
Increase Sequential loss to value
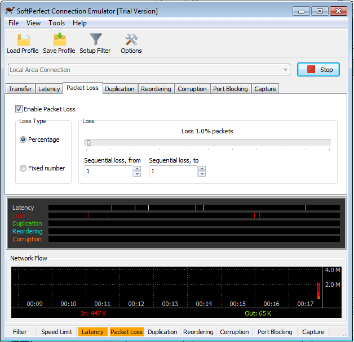pos(202,169)
